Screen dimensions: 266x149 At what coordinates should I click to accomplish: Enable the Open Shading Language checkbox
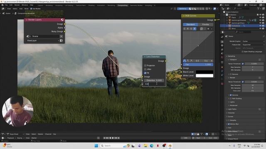(x=243, y=52)
